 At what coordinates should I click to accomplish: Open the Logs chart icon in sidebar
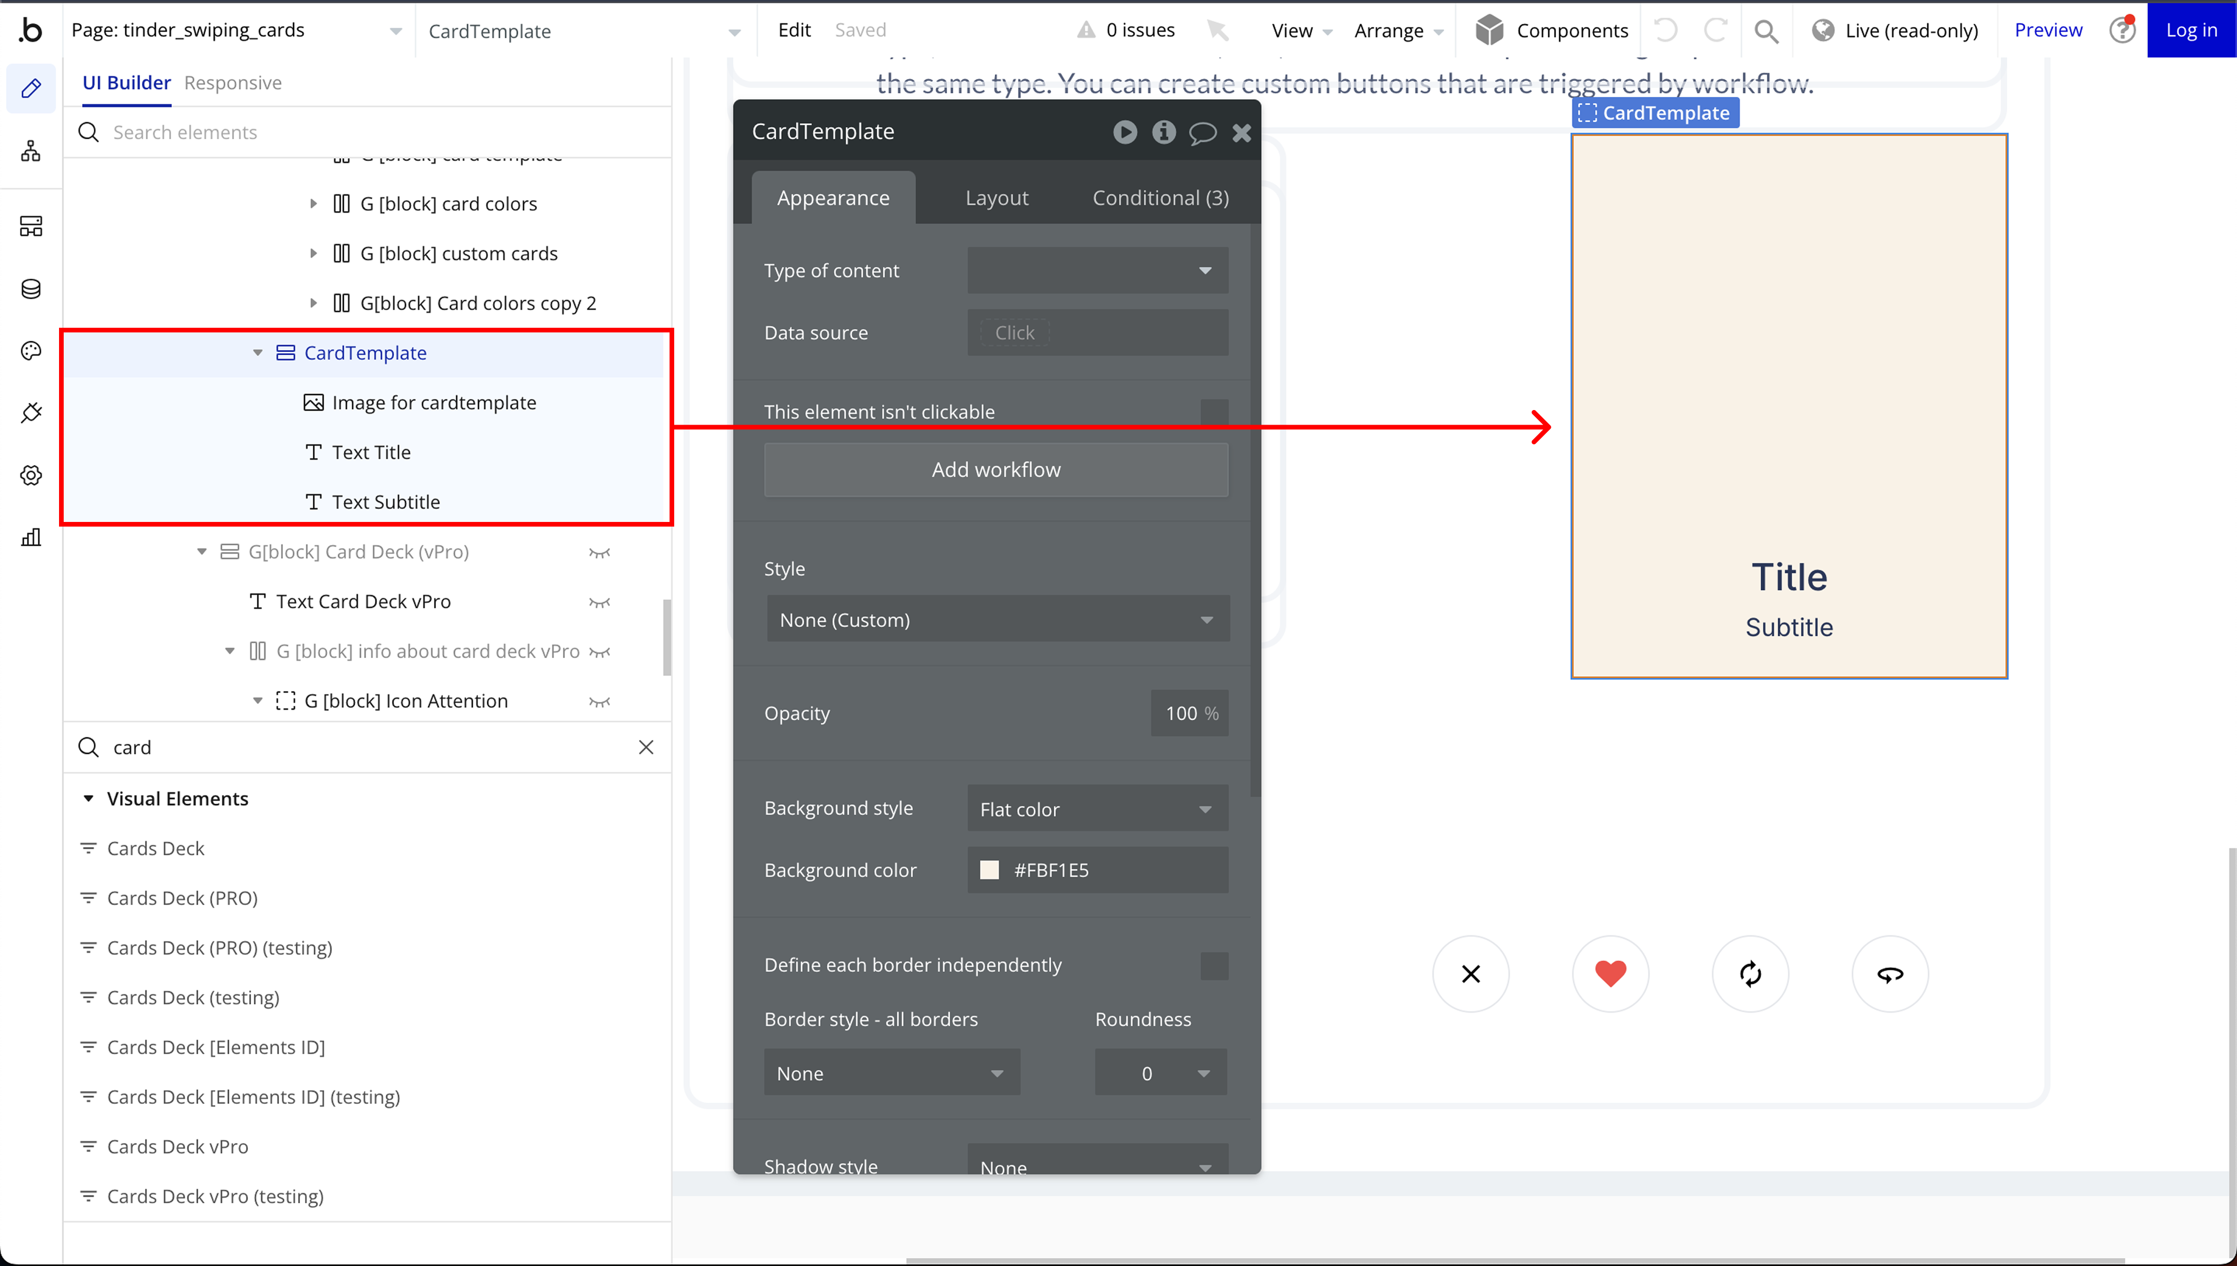31,536
